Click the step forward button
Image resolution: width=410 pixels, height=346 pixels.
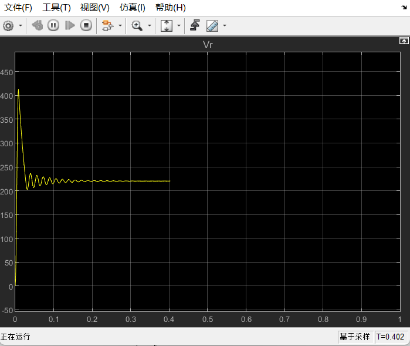pos(70,25)
